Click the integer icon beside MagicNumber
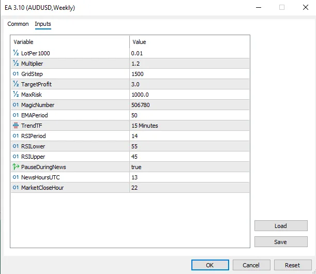 point(16,105)
